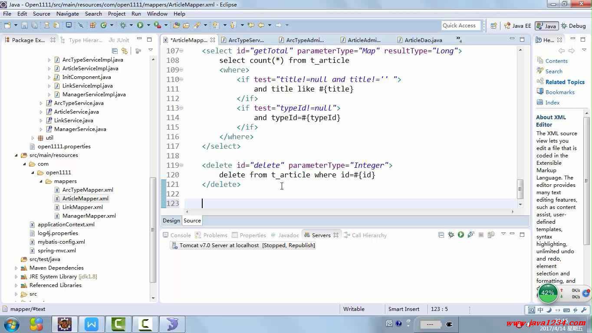592x333 pixels.
Task: Minimize the Servers view panel
Action: 512,234
